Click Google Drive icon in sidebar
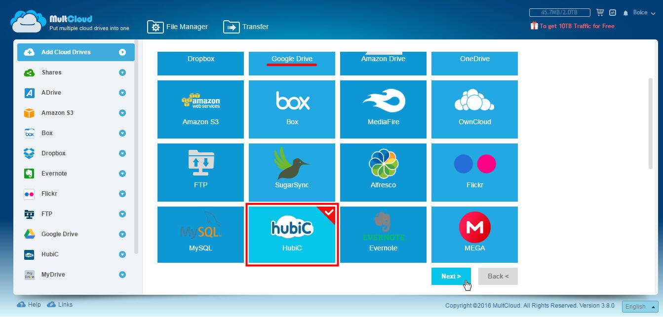663x317 pixels. pyautogui.click(x=29, y=234)
